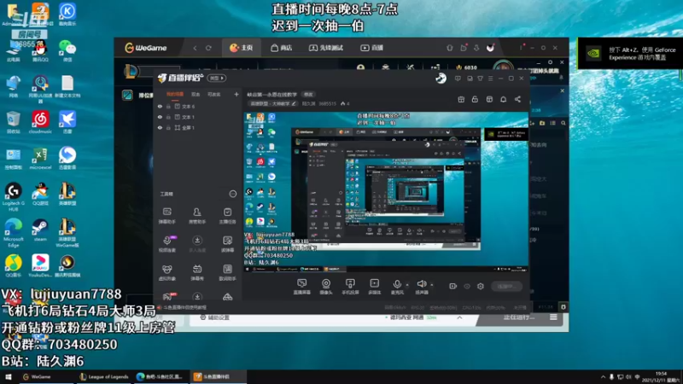Click the 扬声器 speaker icon
Screen dimensions: 683x384
(x=421, y=284)
